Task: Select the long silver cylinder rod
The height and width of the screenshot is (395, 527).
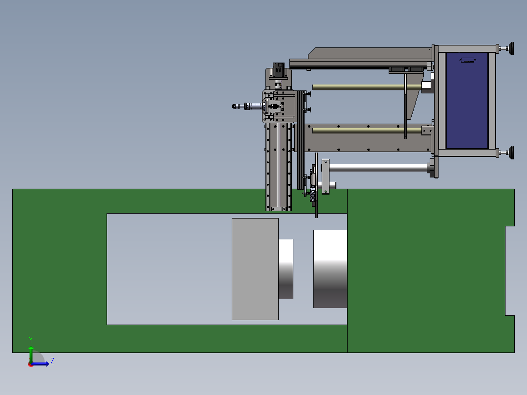Action: tap(378, 168)
